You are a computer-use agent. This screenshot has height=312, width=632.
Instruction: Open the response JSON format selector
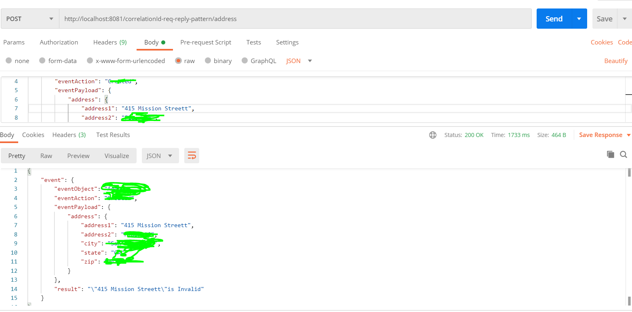(x=160, y=156)
